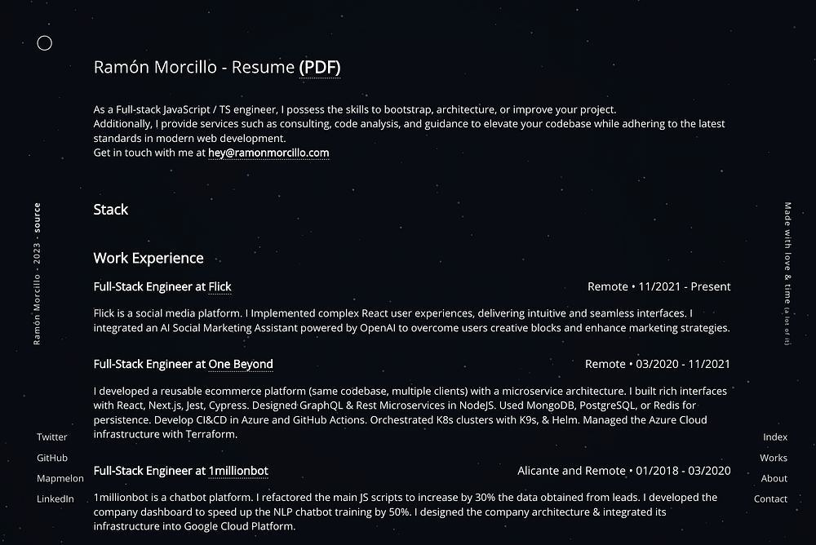The image size is (816, 545).
Task: Open the Twitter social link
Action: (x=52, y=437)
